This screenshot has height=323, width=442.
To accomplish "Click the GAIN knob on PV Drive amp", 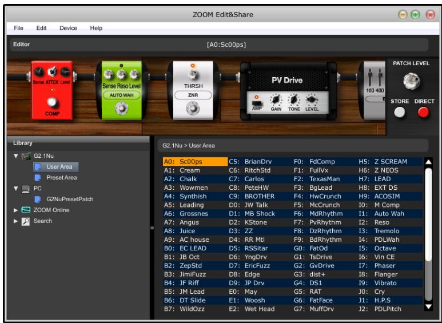I will coord(276,99).
